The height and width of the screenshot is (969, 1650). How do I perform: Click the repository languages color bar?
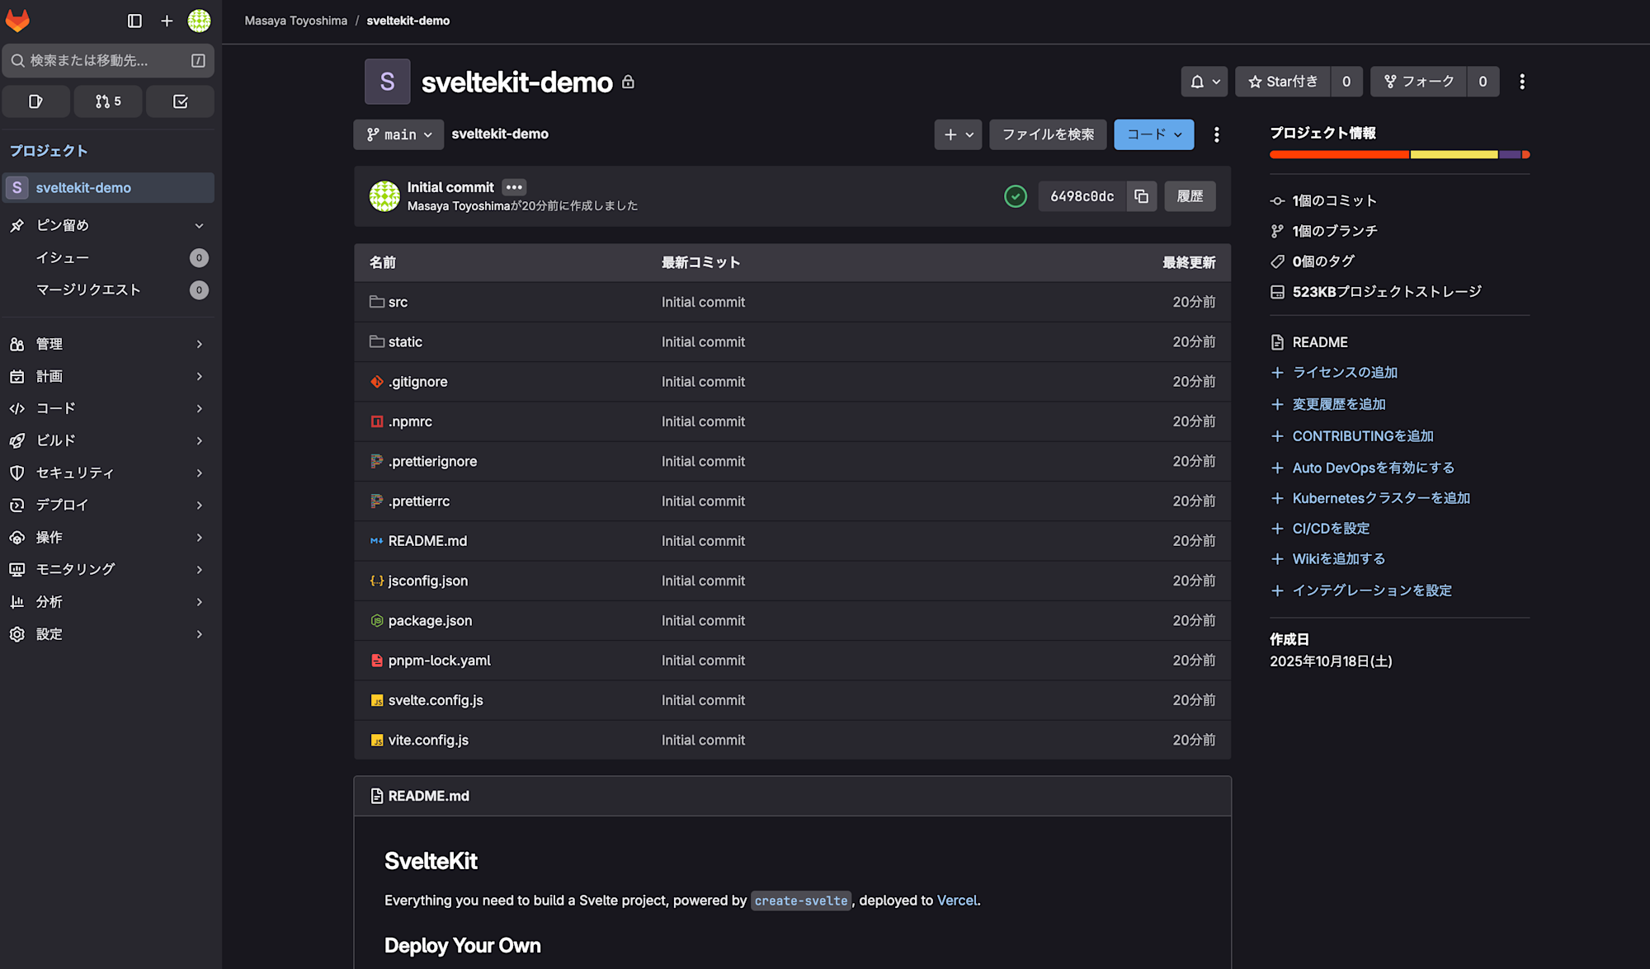click(1399, 154)
